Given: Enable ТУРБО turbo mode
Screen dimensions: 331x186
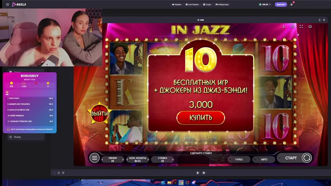Looking at the screenshot, I should pyautogui.click(x=239, y=159).
